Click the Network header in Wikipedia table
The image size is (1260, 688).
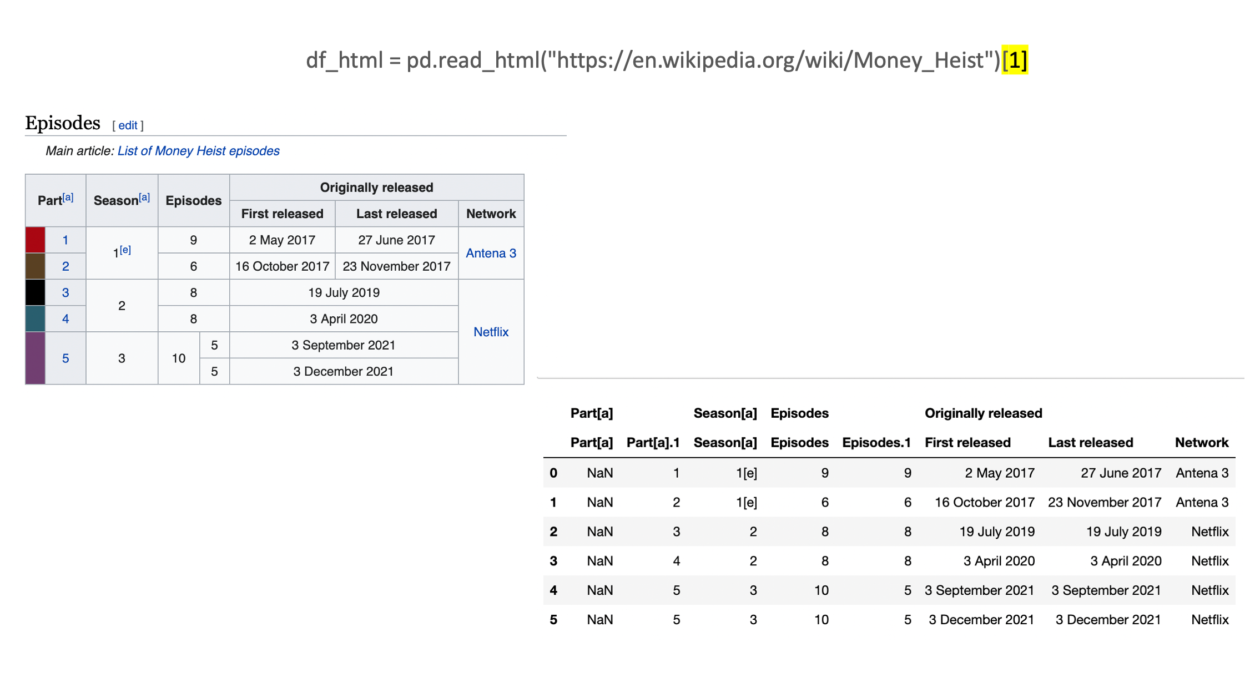pos(491,214)
